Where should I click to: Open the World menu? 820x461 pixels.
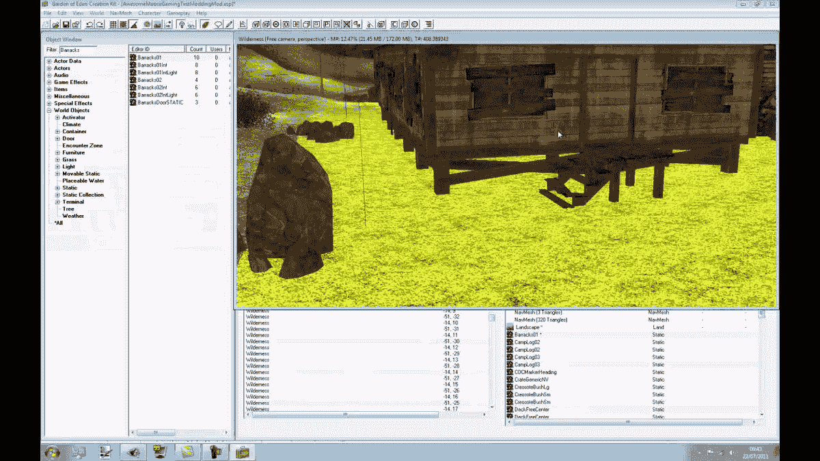[96, 13]
